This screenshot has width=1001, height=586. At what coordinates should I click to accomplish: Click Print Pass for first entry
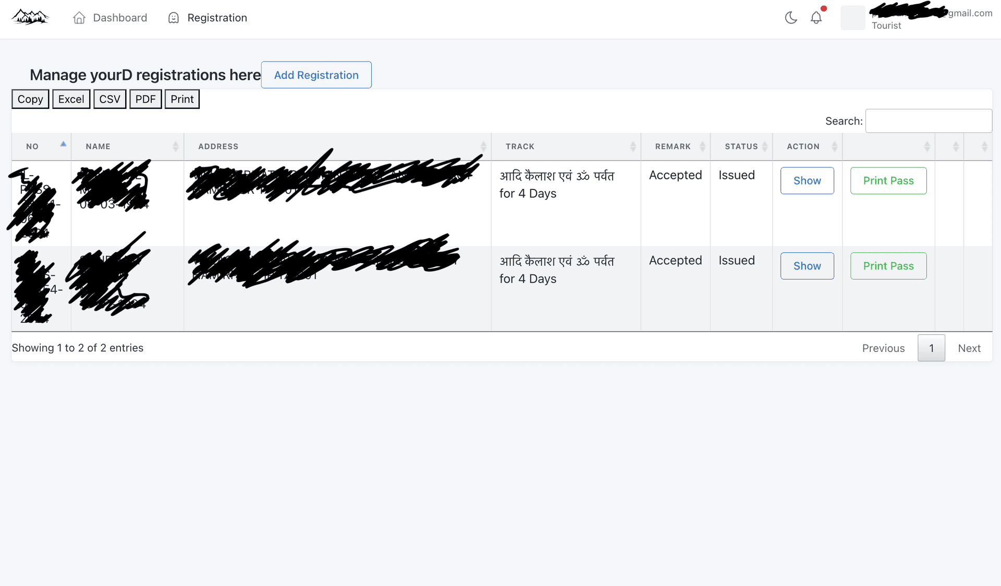pyautogui.click(x=888, y=180)
